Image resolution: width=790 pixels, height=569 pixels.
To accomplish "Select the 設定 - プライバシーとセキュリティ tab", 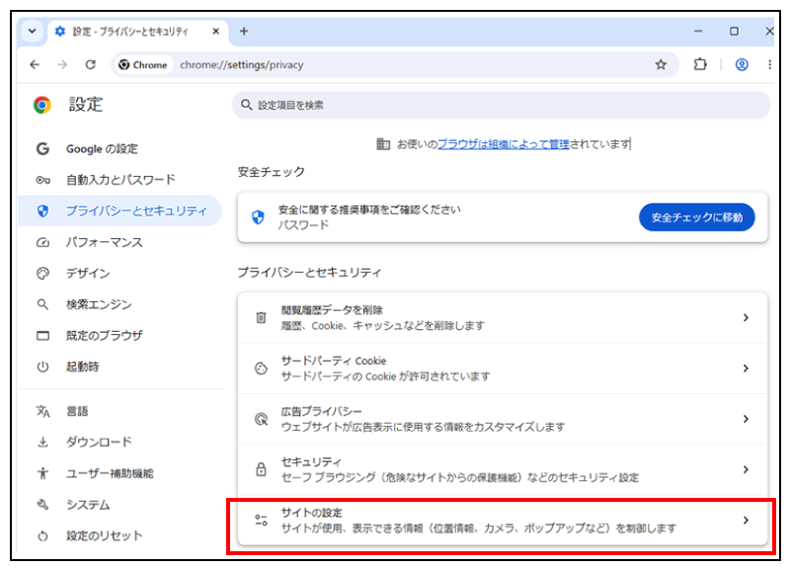I will point(137,32).
